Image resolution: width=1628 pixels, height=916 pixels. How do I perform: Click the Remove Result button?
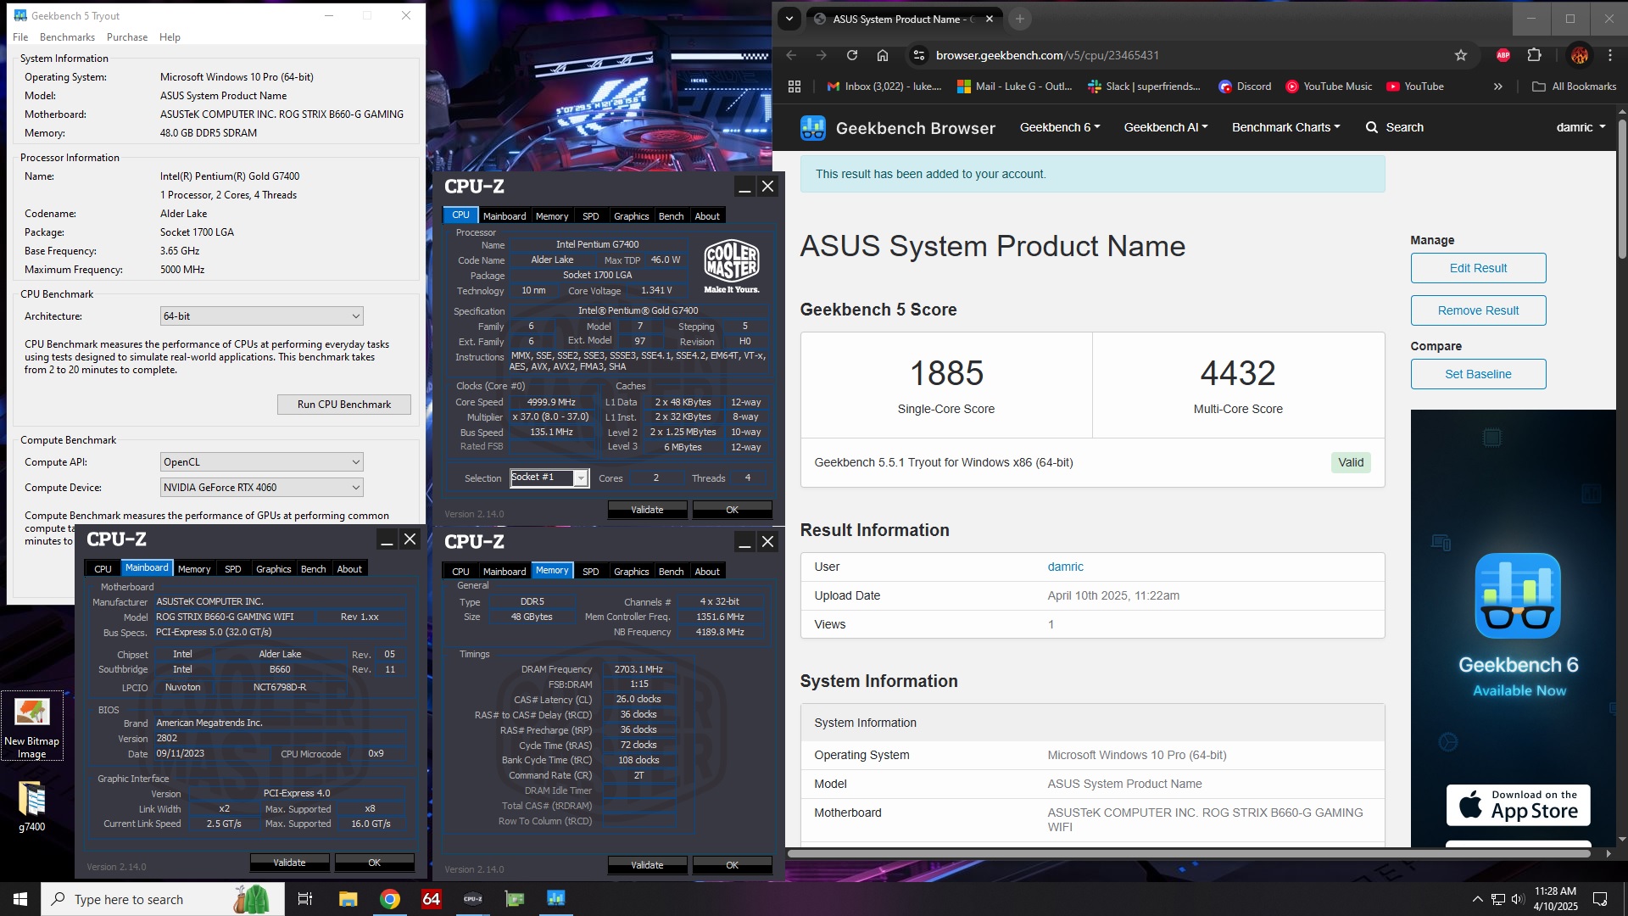click(x=1478, y=310)
